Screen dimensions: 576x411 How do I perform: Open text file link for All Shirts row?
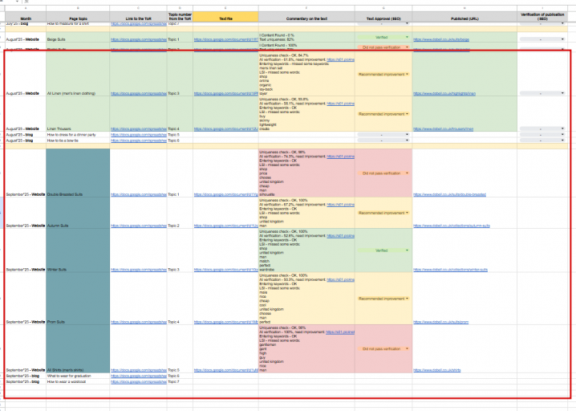(226, 370)
